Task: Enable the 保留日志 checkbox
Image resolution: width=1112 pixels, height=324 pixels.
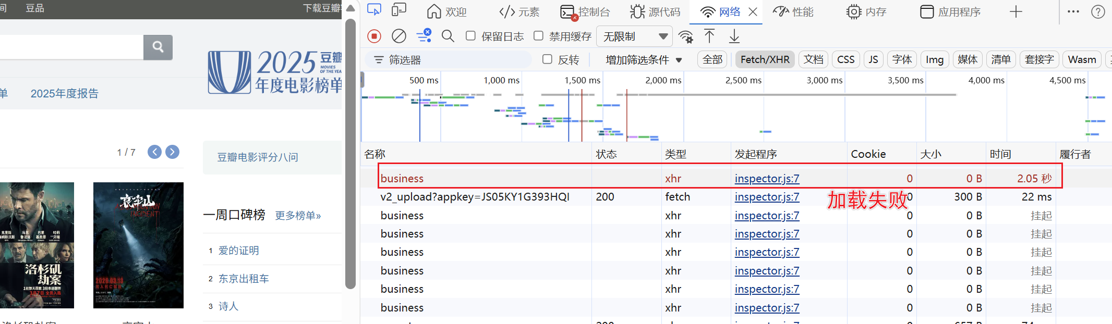Action: [470, 36]
